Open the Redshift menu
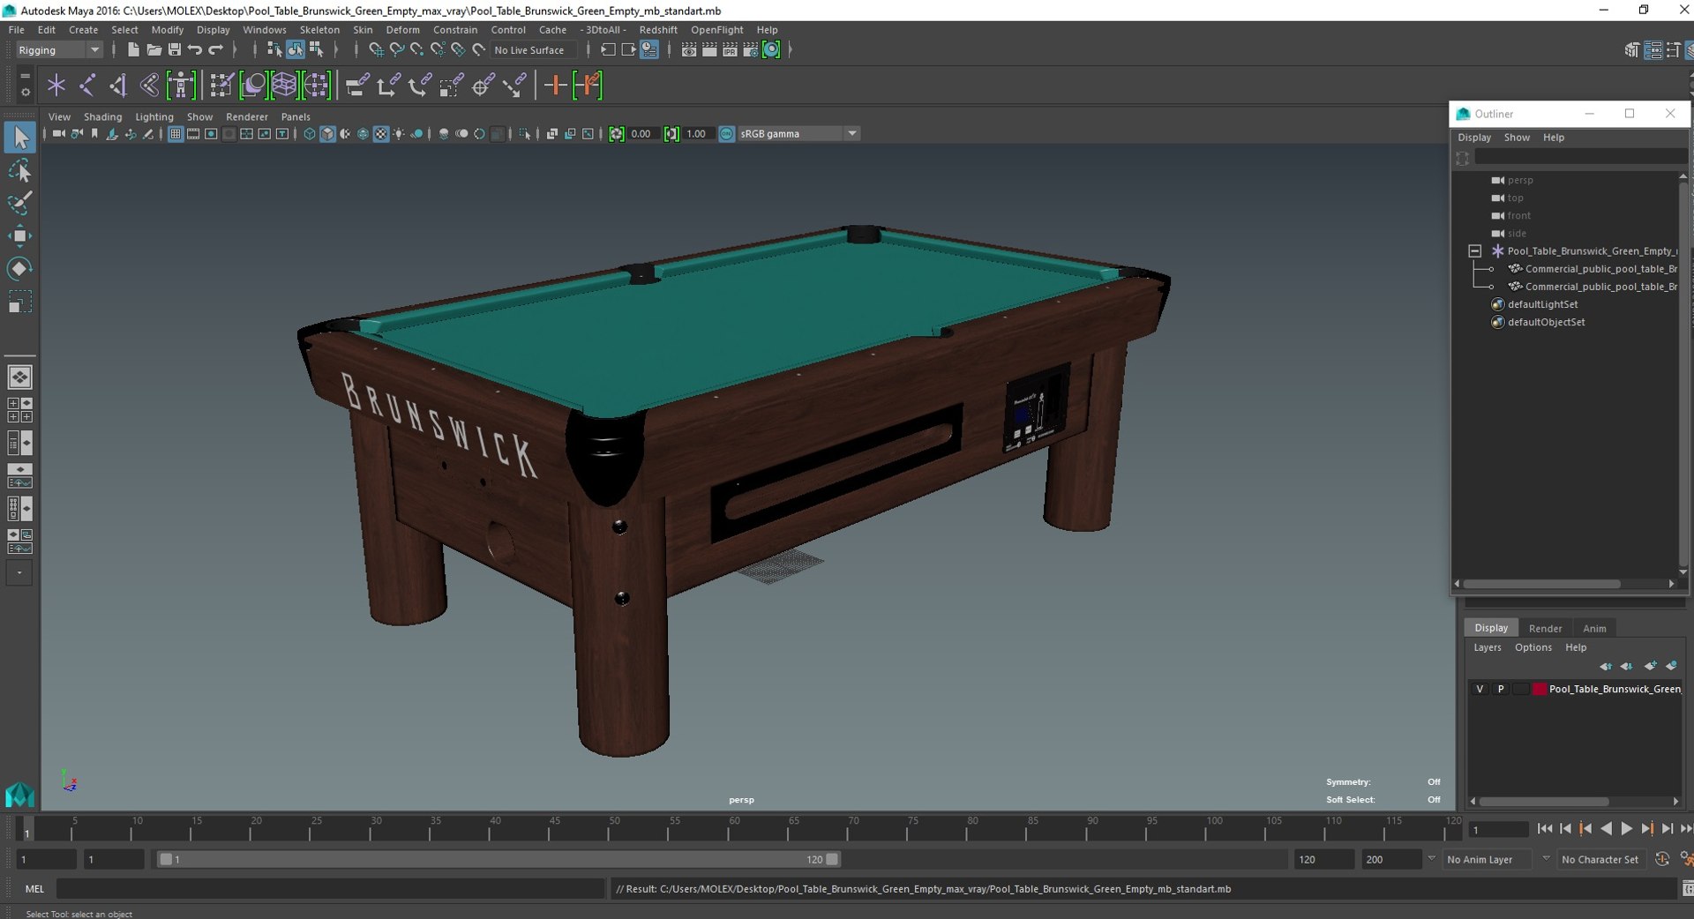The image size is (1694, 919). click(x=658, y=30)
